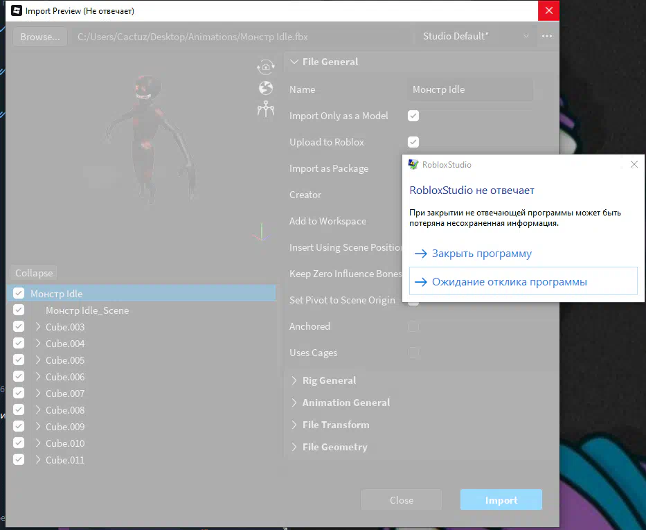Uncheck the Монстр Idle_Scene checkbox
The width and height of the screenshot is (646, 530).
pyautogui.click(x=19, y=310)
